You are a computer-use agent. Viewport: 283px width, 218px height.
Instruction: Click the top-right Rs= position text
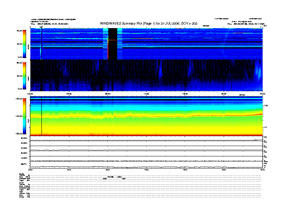click(246, 24)
